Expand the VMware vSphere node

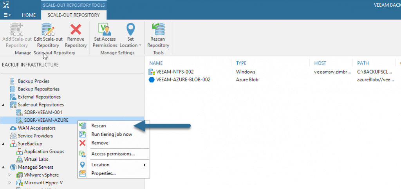(x=10, y=175)
